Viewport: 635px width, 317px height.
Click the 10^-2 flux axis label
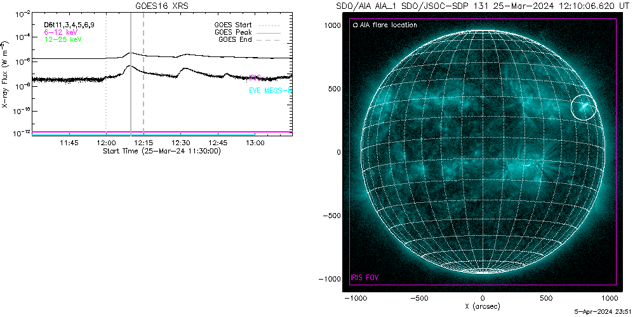(23, 14)
